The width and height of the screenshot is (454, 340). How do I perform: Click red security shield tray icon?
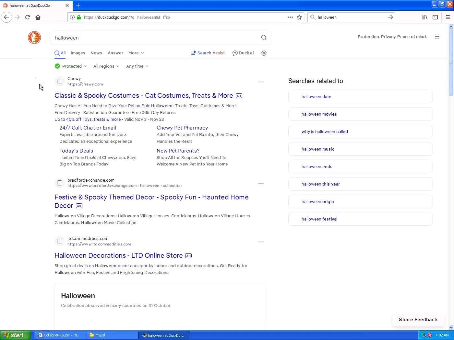click(430, 335)
